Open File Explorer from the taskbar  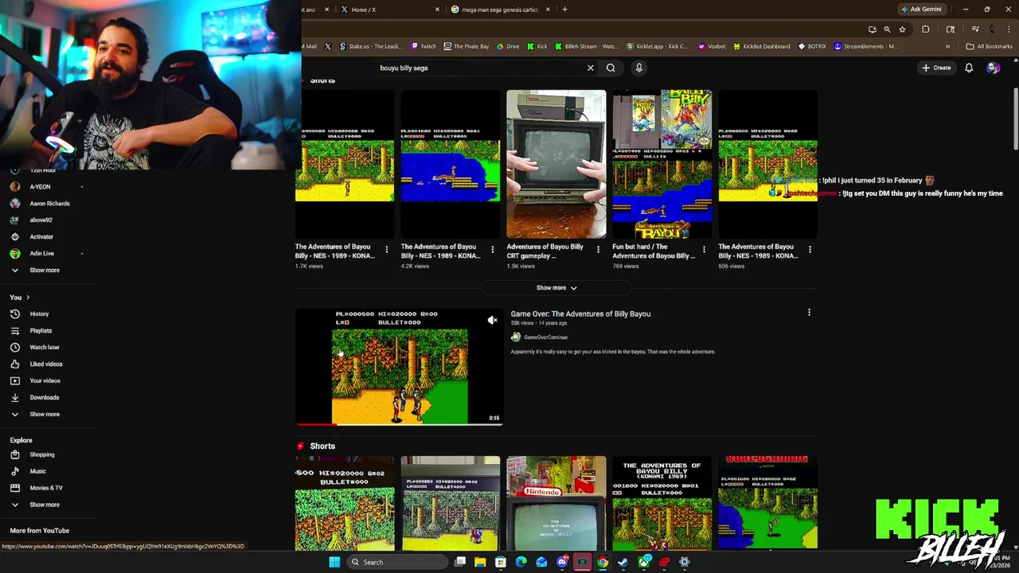click(480, 562)
